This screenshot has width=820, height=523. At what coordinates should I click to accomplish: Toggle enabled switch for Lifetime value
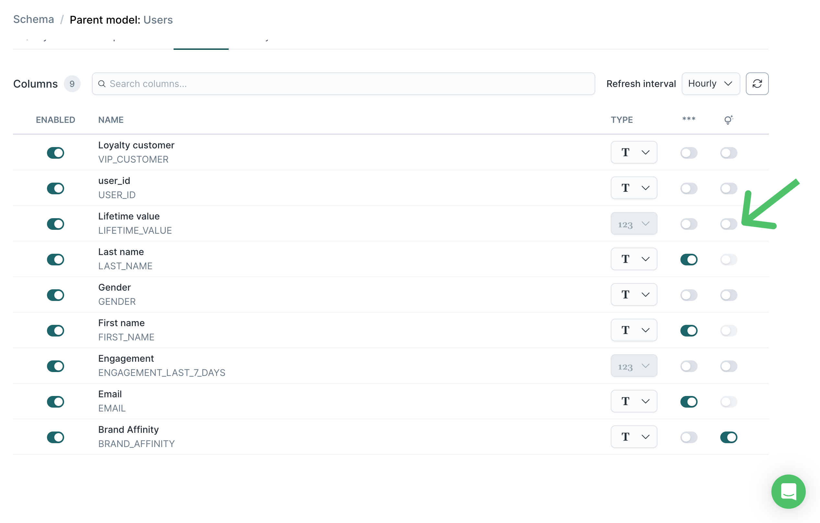55,224
